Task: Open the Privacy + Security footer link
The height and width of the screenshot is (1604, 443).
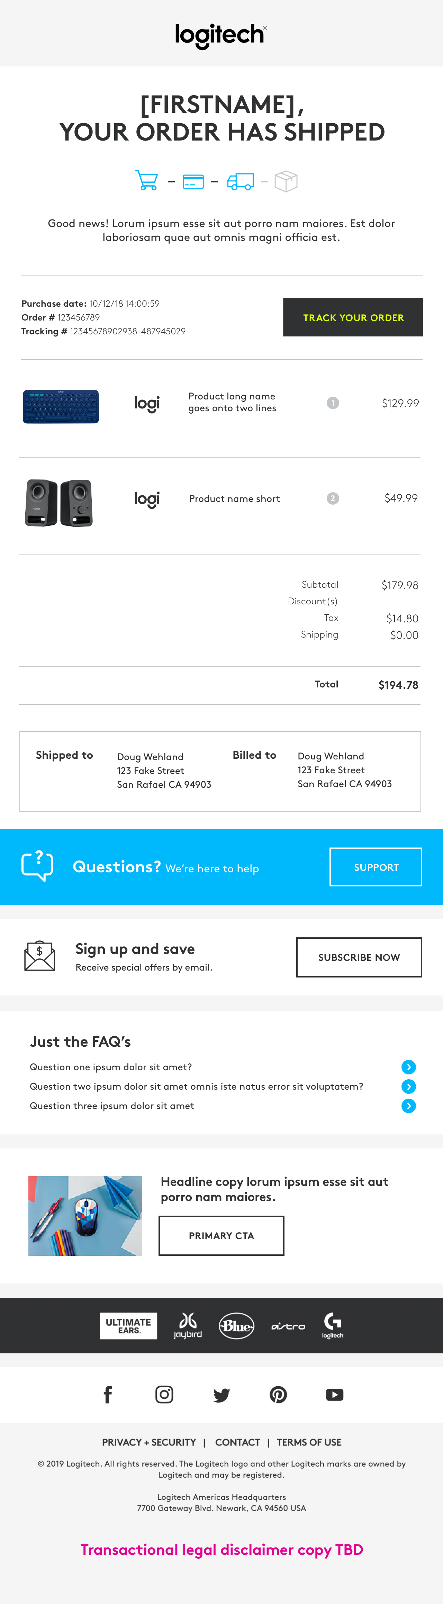Action: [x=149, y=1442]
